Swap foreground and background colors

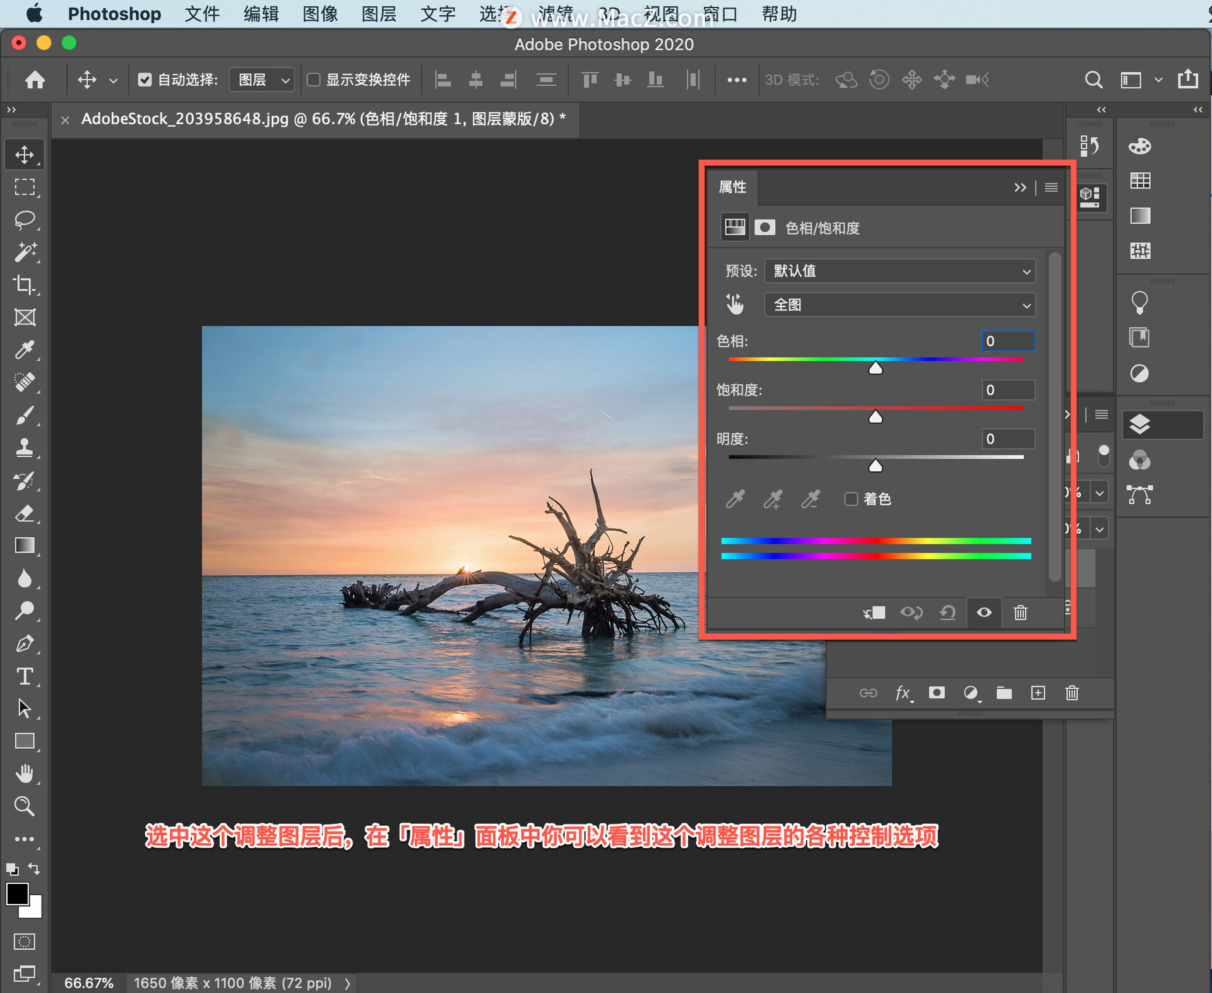(34, 869)
